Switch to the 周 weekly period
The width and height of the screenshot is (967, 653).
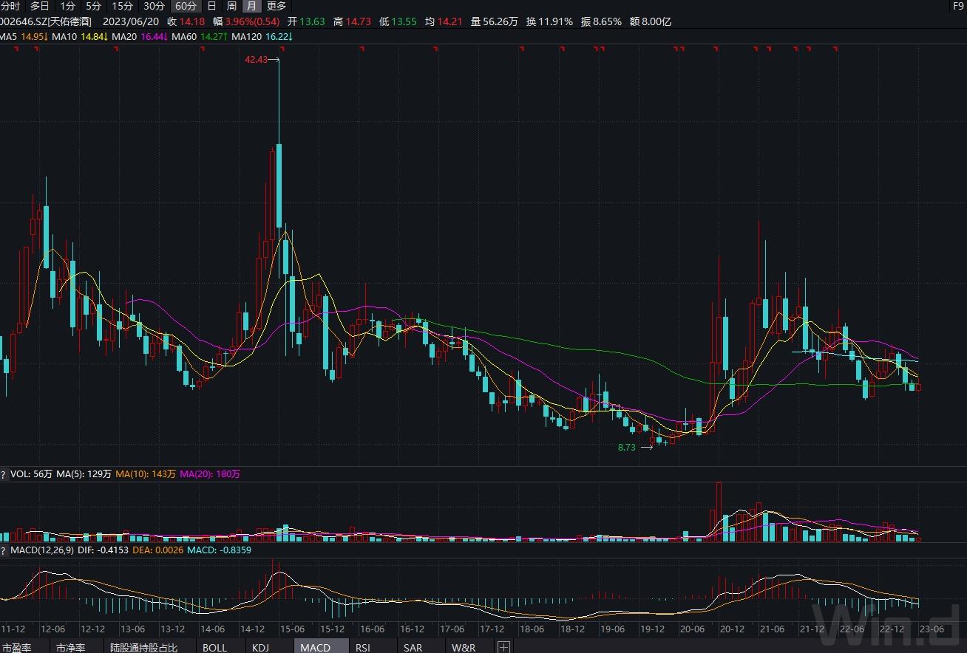click(x=231, y=6)
